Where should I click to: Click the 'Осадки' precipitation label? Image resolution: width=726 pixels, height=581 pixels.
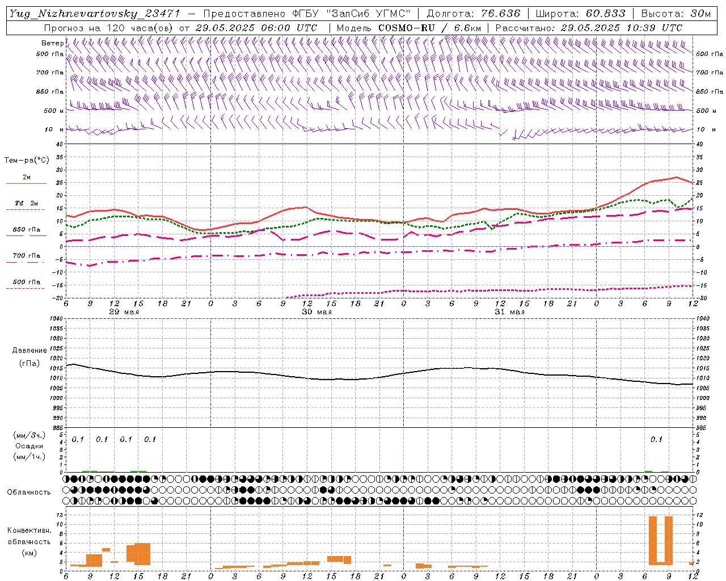(29, 446)
